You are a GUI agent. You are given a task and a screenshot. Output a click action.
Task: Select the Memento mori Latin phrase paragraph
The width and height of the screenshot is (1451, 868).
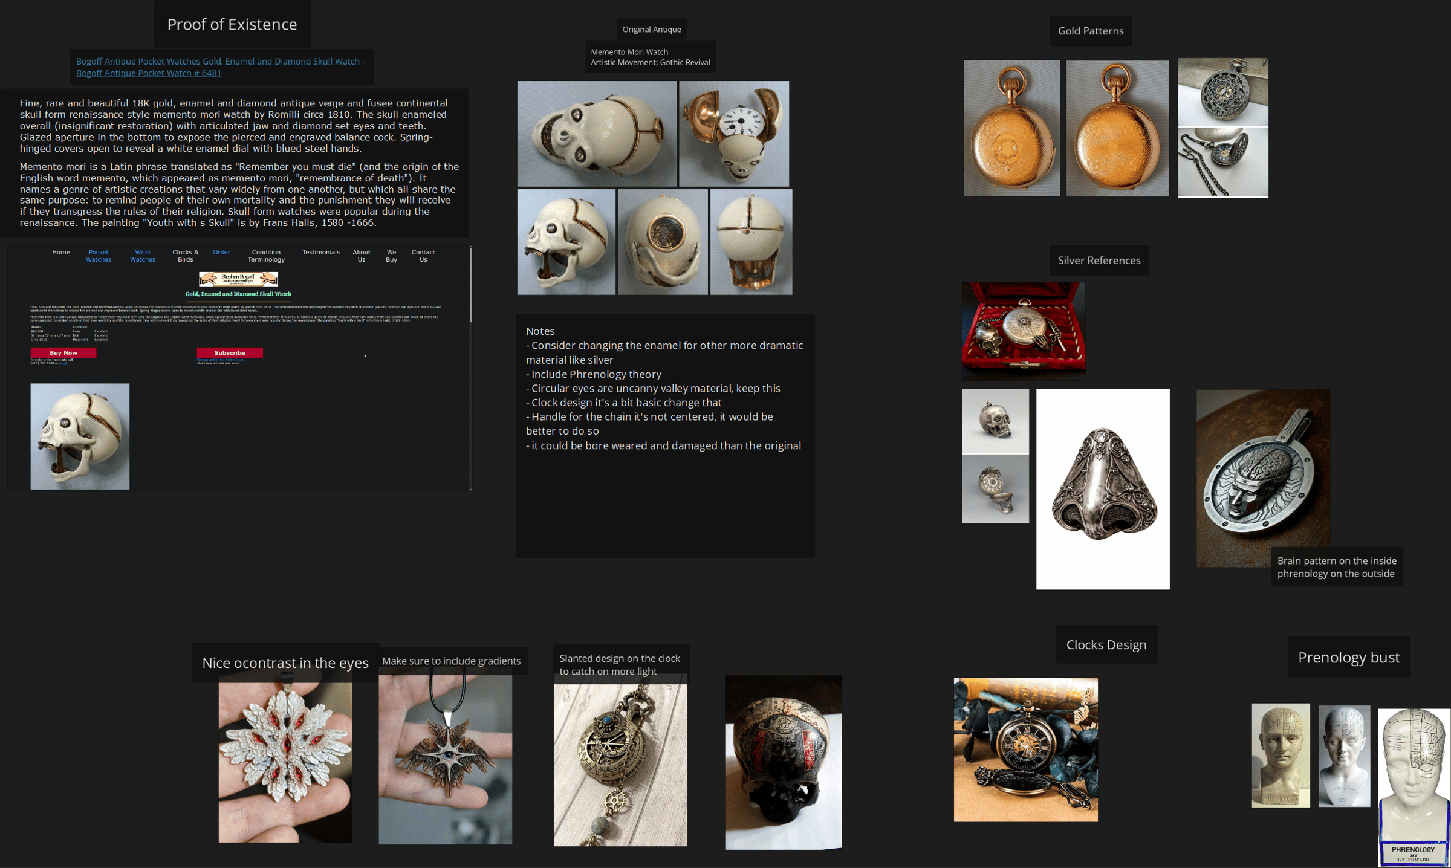(x=239, y=195)
